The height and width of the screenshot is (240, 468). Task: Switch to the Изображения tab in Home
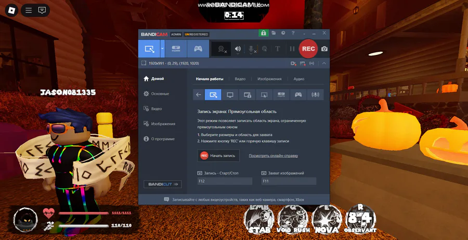coord(269,79)
